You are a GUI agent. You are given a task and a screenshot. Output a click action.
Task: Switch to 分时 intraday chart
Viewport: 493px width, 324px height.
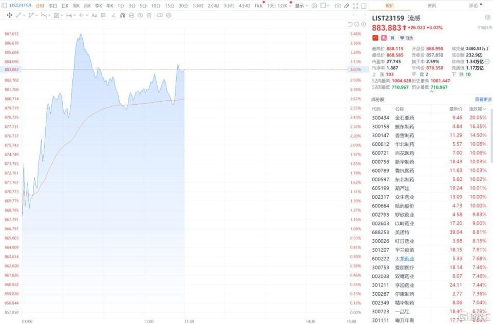pyautogui.click(x=40, y=6)
